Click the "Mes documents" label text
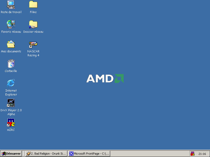 [x=11, y=51]
